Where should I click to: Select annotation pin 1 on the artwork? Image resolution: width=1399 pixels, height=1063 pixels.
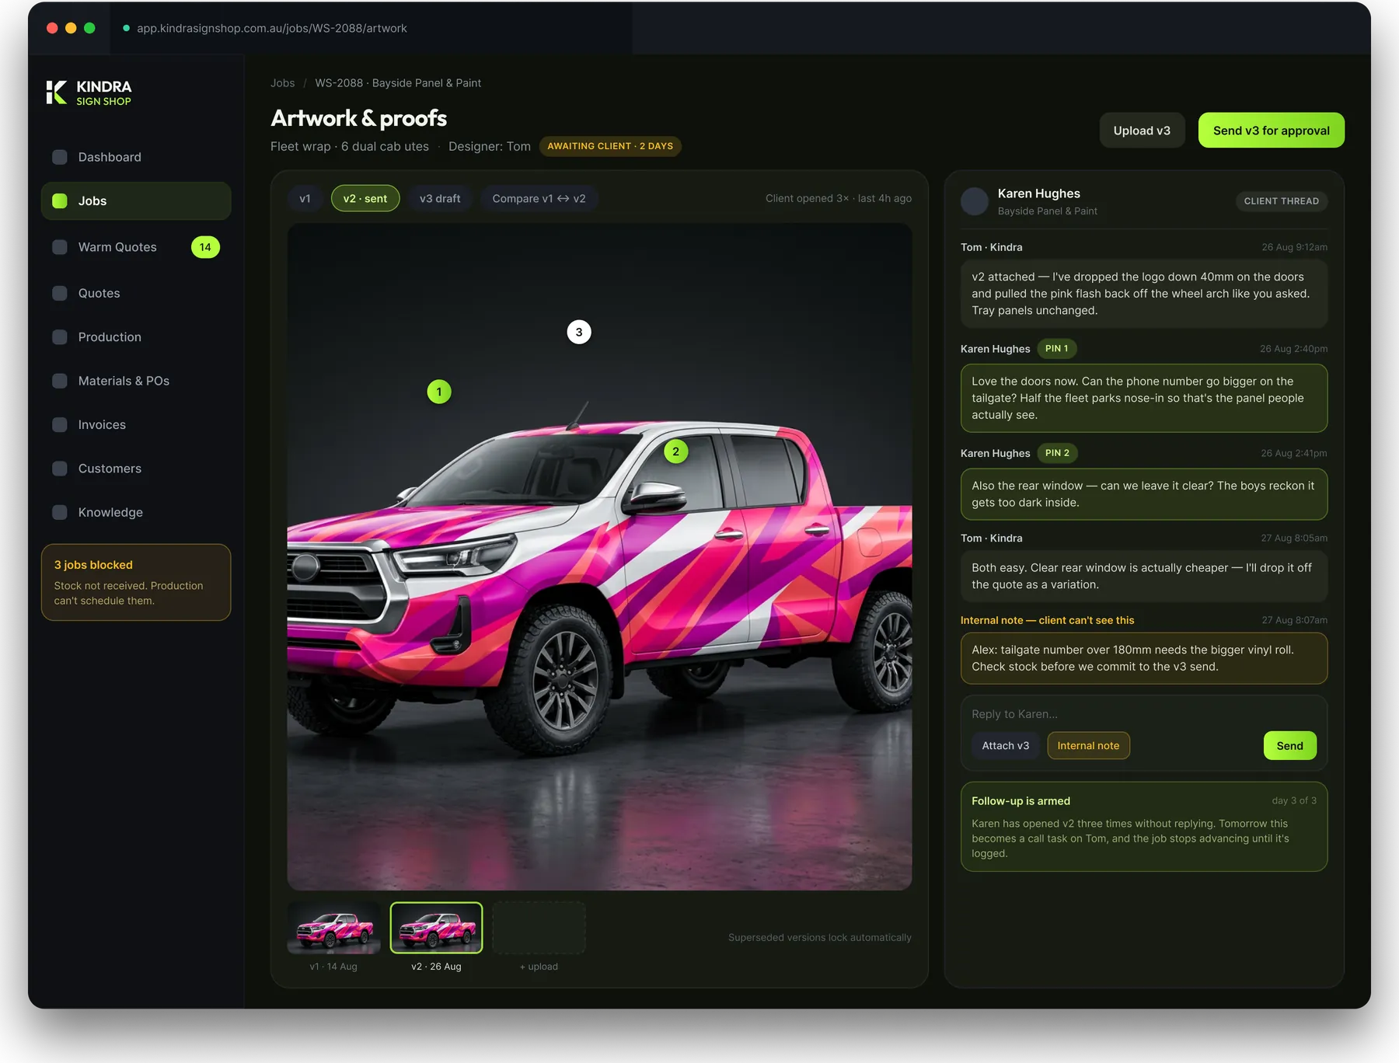(439, 392)
